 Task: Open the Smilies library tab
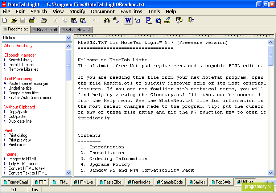(197, 182)
